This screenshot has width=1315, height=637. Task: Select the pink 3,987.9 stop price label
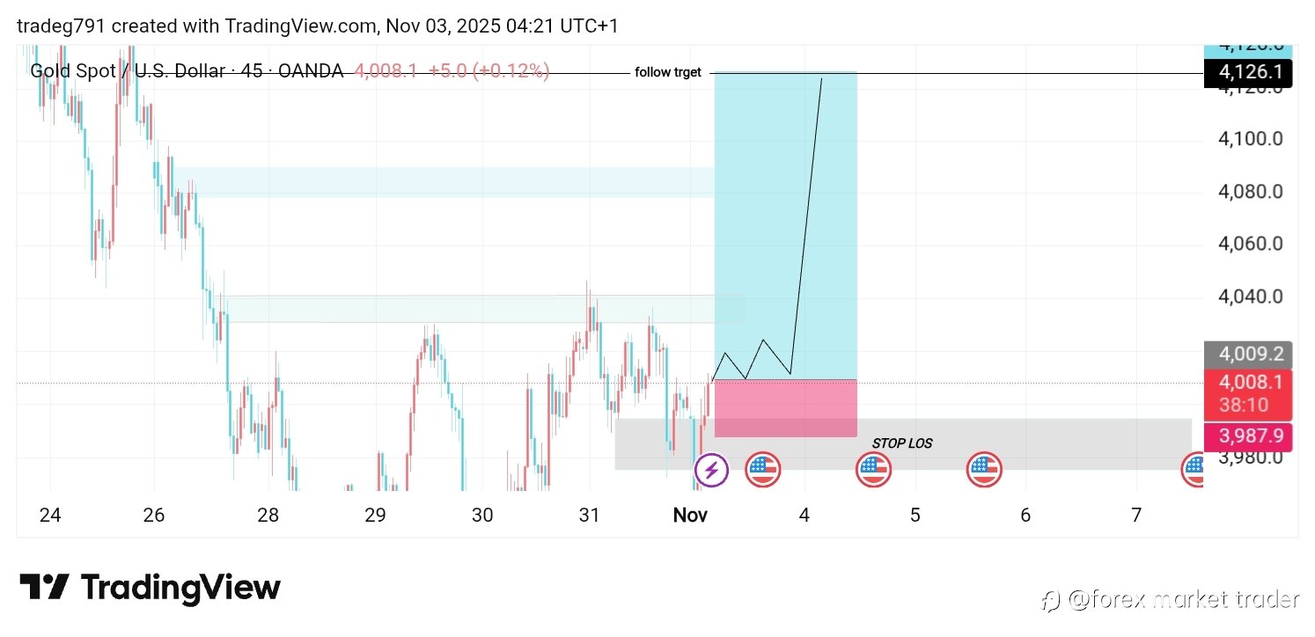(x=1247, y=436)
